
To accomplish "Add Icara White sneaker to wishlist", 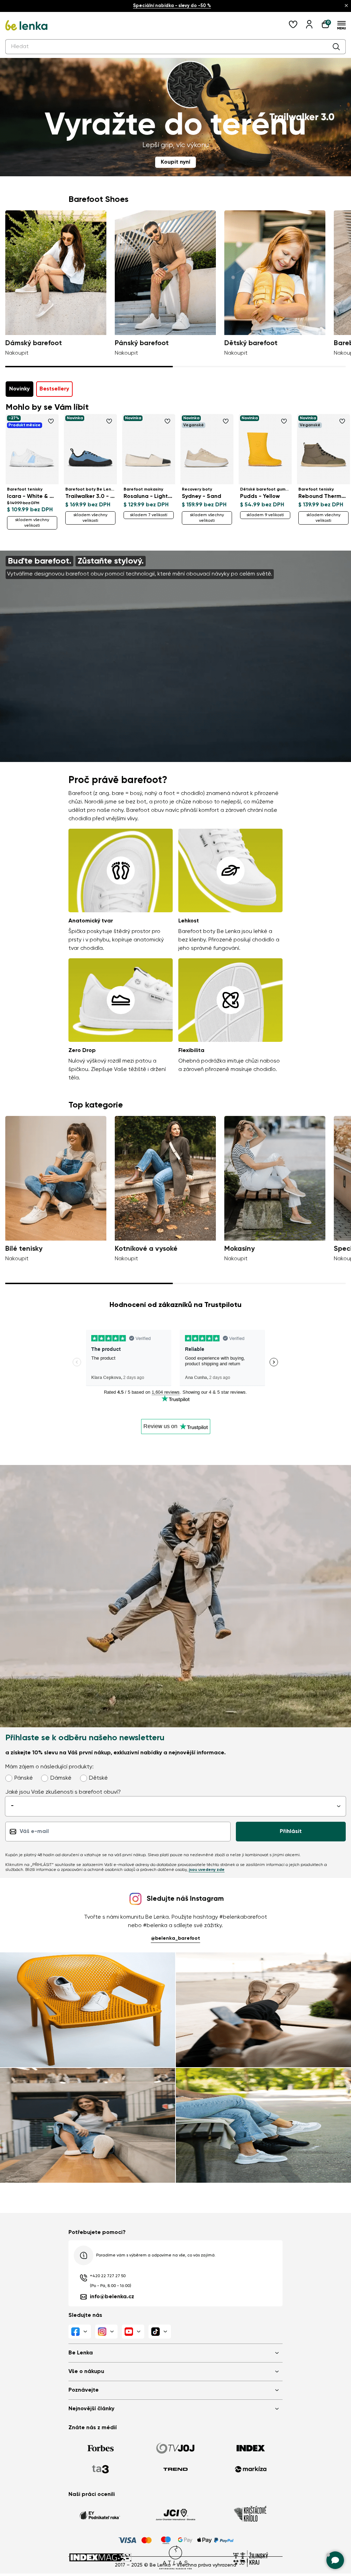I will 51,421.
